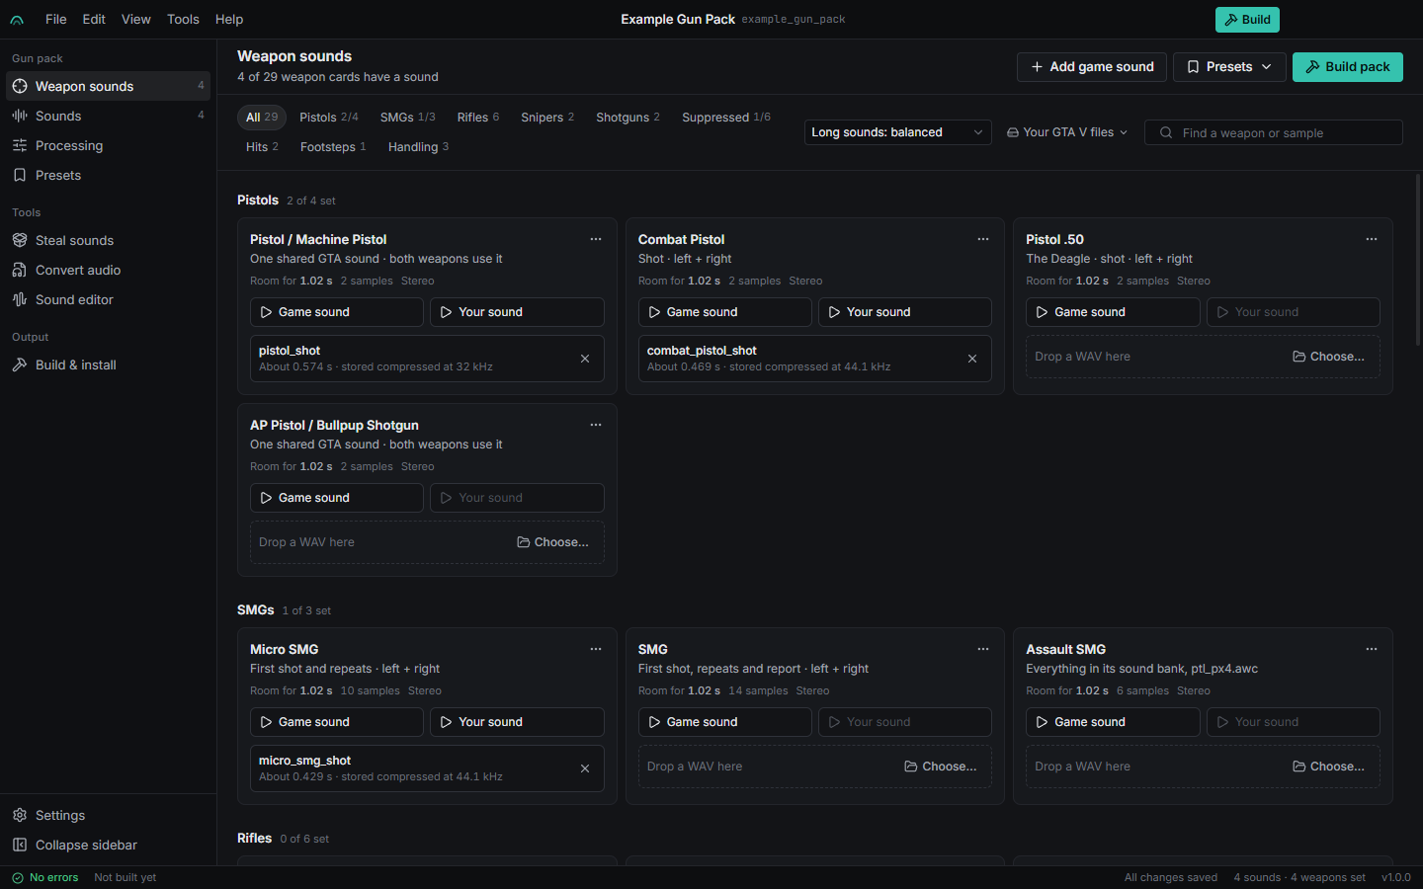The width and height of the screenshot is (1423, 889).
Task: Click the Add game sound button
Action: point(1092,67)
